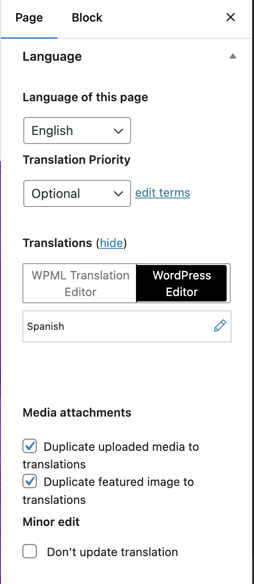Screen dimensions: 254x584
Task: Collapse the Language panel using the triangle arrow
Action: pyautogui.click(x=232, y=57)
